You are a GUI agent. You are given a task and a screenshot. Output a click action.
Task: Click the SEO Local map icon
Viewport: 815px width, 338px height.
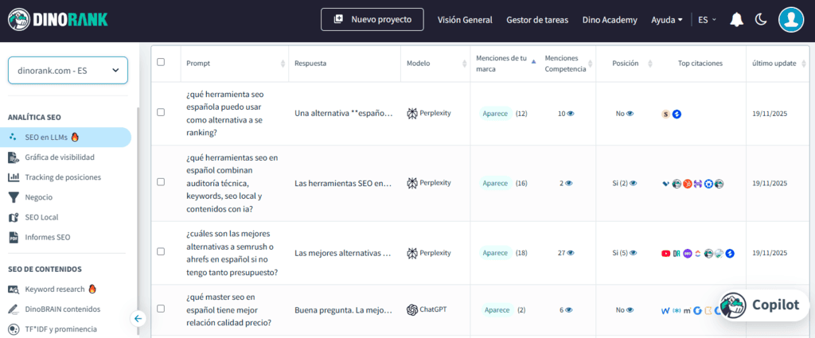click(x=14, y=217)
